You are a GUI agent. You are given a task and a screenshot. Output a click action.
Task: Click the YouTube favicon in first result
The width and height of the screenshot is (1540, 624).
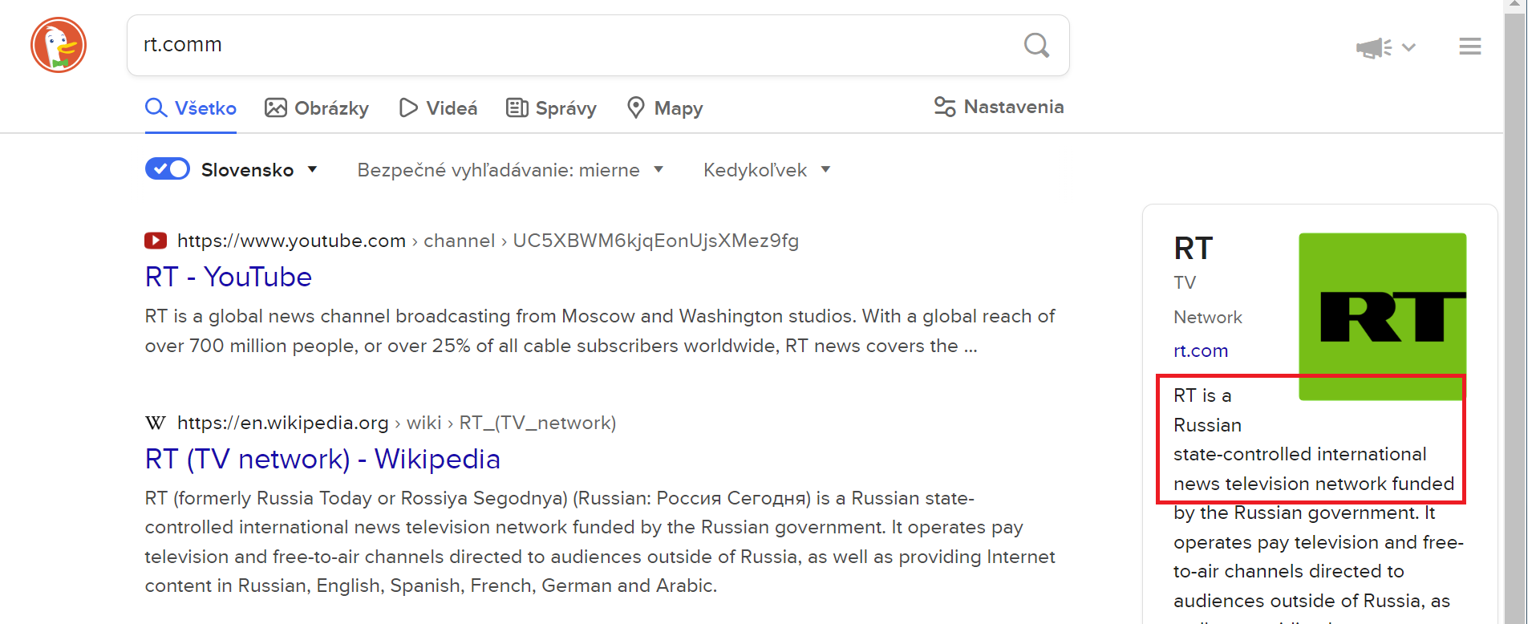156,241
